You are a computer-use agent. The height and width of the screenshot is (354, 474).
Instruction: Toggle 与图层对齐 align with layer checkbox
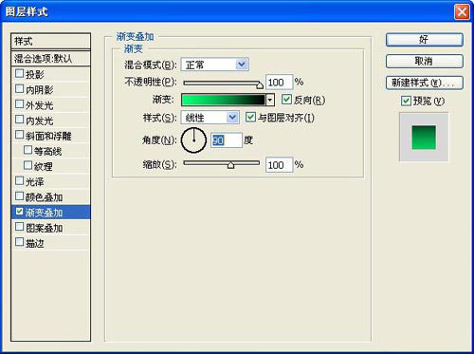coord(250,118)
